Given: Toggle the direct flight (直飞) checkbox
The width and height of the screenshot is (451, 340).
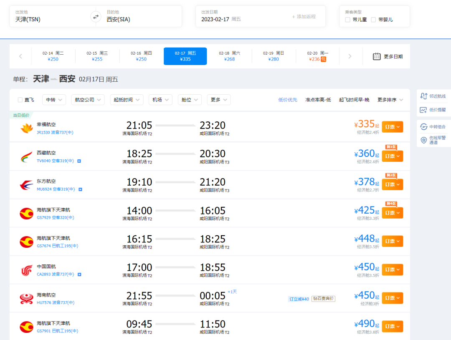Looking at the screenshot, I should point(20,100).
